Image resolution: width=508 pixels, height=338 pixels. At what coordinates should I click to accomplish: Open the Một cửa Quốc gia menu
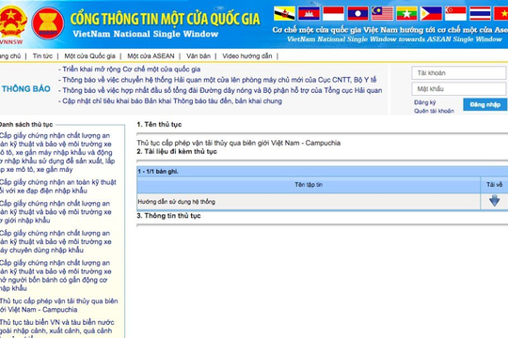pos(89,56)
